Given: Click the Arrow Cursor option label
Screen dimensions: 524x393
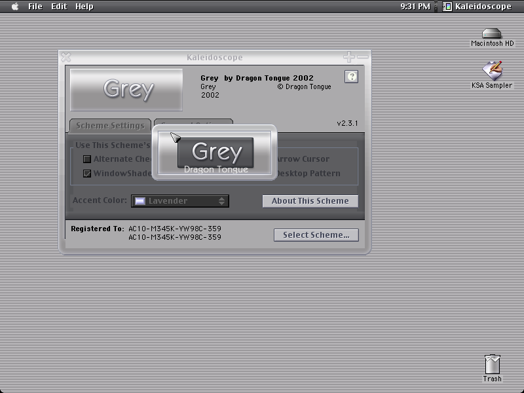Looking at the screenshot, I should (303, 159).
